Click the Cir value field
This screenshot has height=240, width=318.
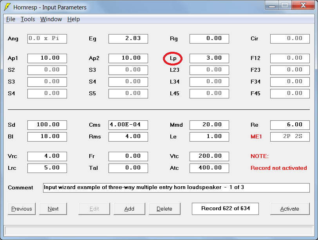point(290,38)
